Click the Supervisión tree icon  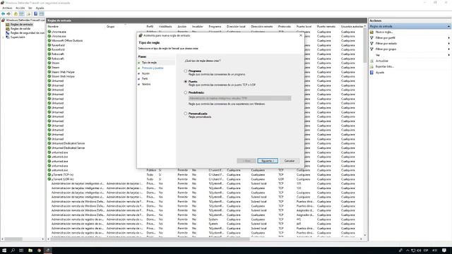click(8, 37)
